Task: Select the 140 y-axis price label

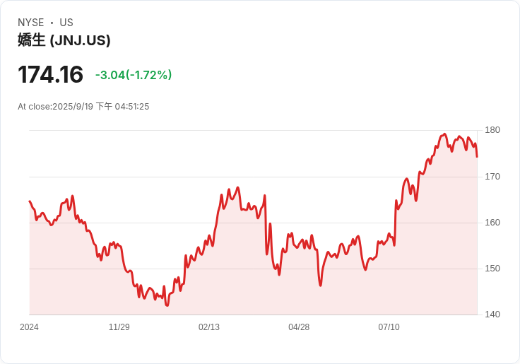Action: [492, 315]
